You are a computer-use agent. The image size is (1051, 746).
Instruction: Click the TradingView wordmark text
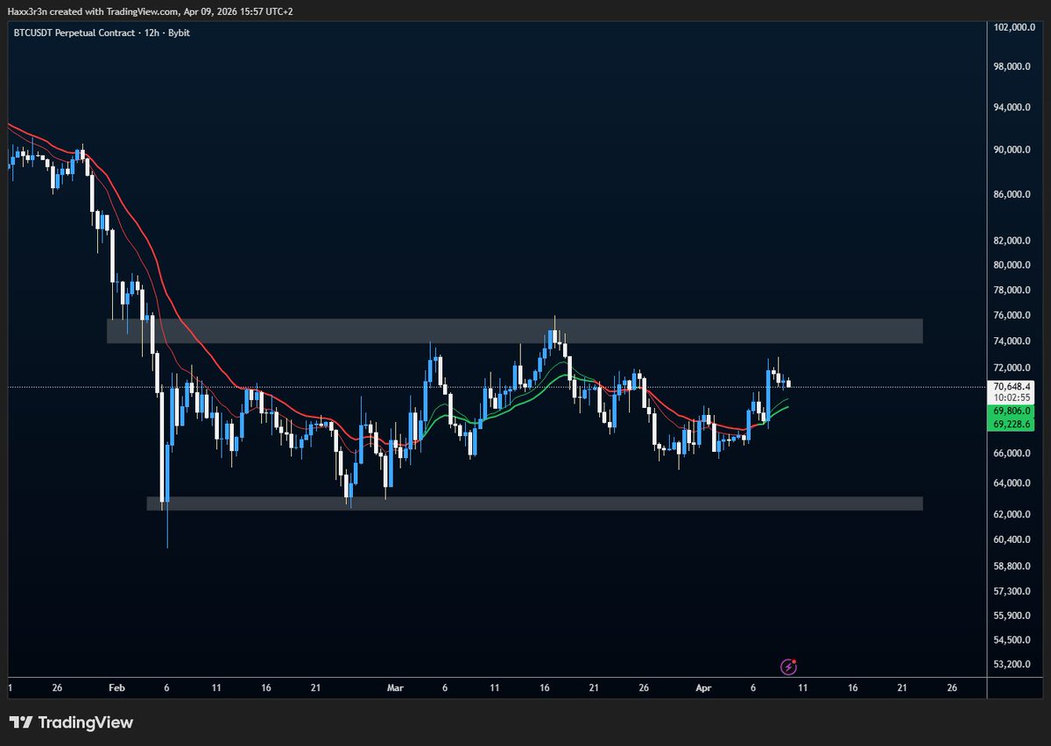[x=86, y=722]
